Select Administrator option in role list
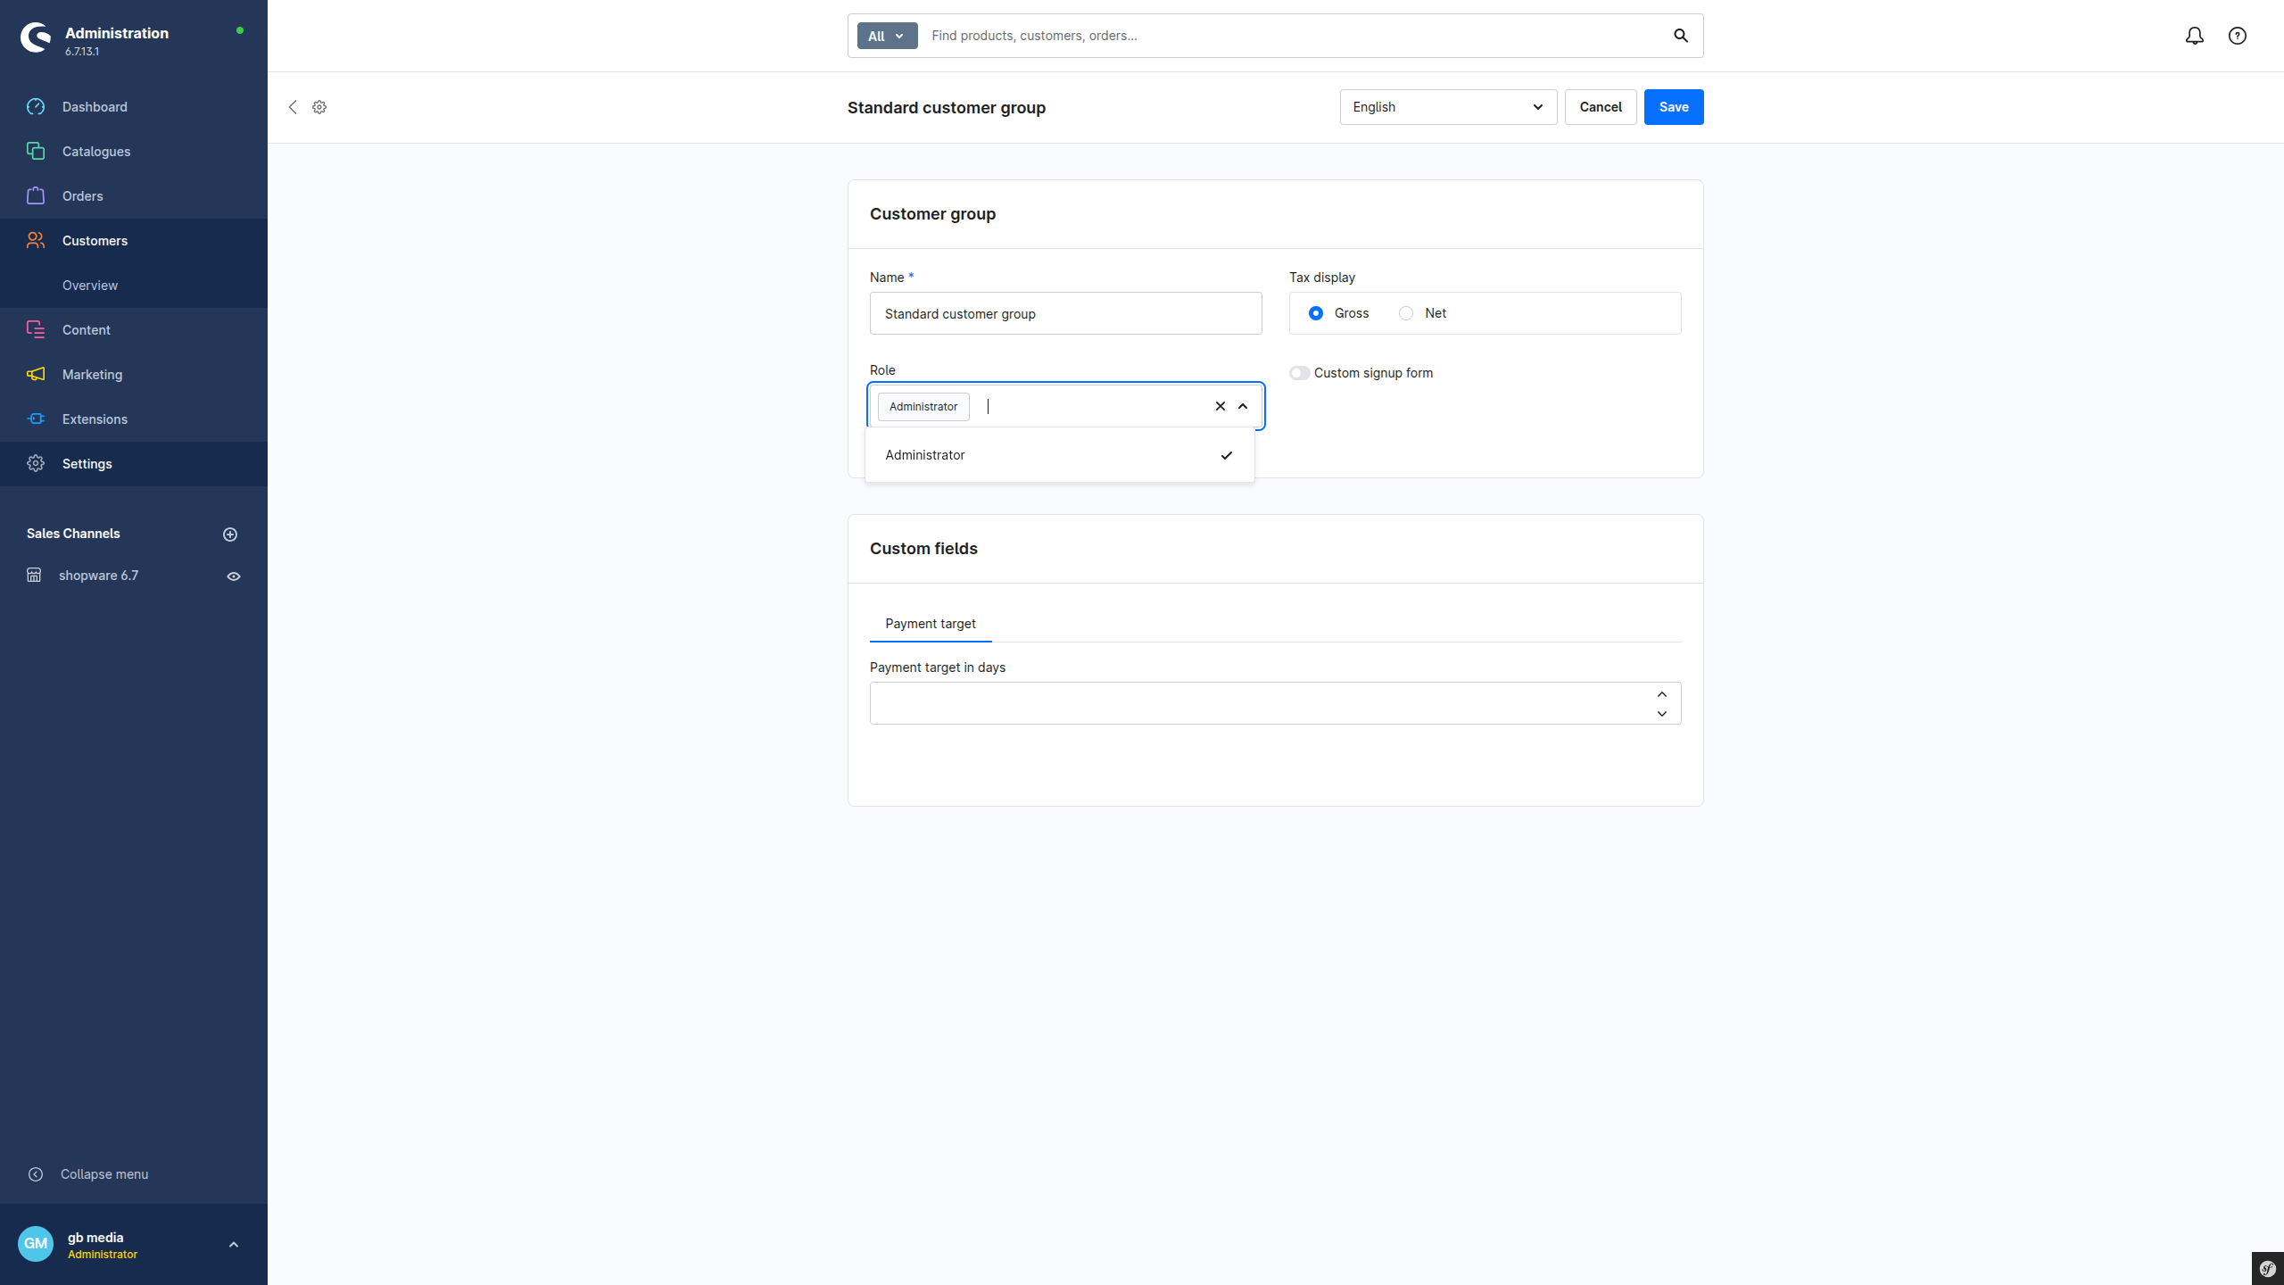The width and height of the screenshot is (2284, 1285). point(1059,455)
